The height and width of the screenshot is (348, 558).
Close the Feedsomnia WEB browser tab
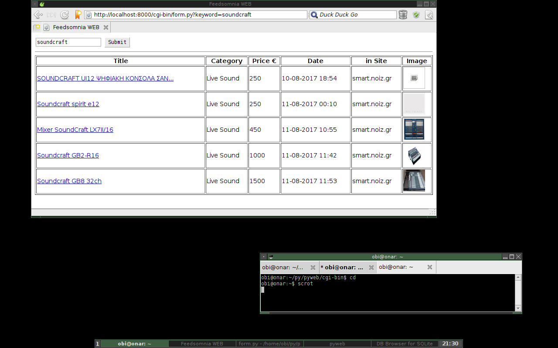click(x=106, y=27)
